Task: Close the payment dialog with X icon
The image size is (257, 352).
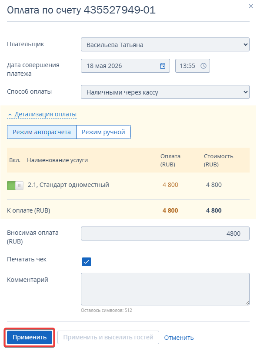Action: pyautogui.click(x=251, y=6)
